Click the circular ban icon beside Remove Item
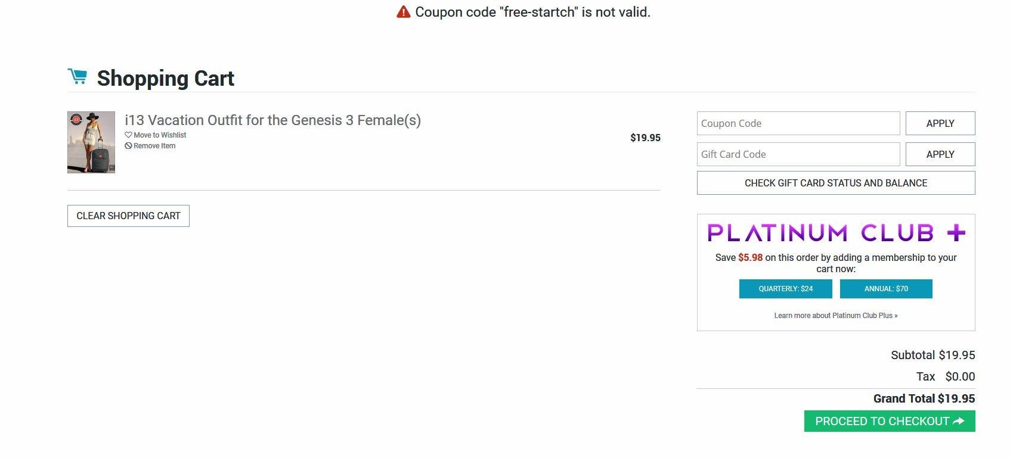1013x458 pixels. click(x=128, y=146)
